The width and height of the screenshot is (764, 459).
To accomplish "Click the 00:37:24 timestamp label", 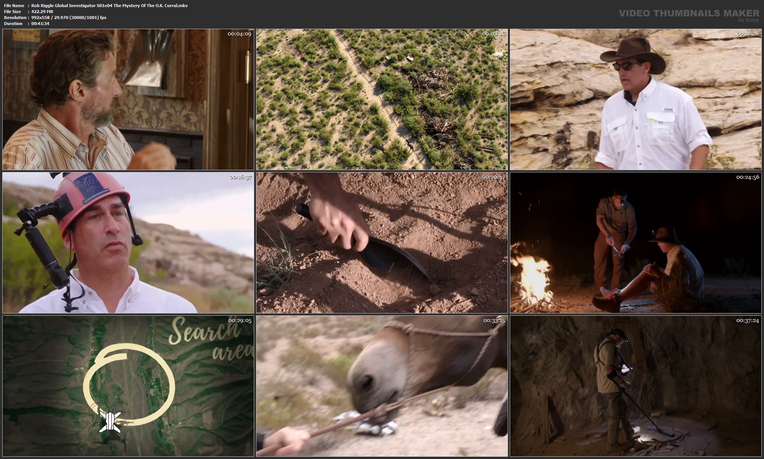I will (748, 321).
